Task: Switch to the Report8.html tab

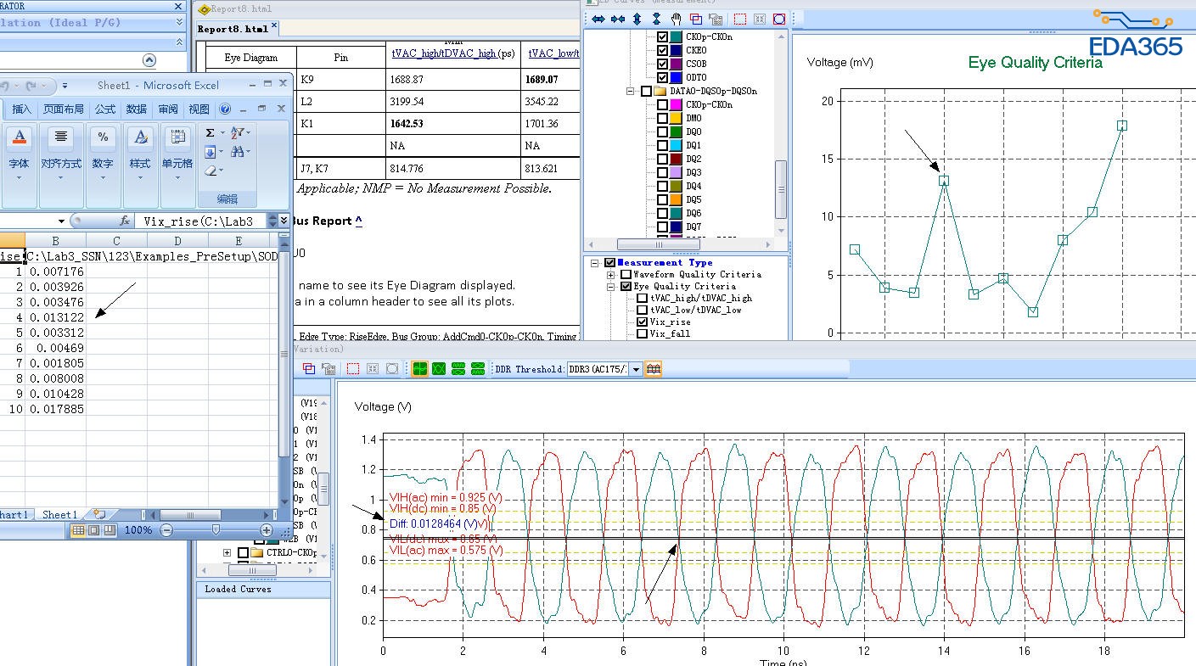Action: [x=233, y=29]
